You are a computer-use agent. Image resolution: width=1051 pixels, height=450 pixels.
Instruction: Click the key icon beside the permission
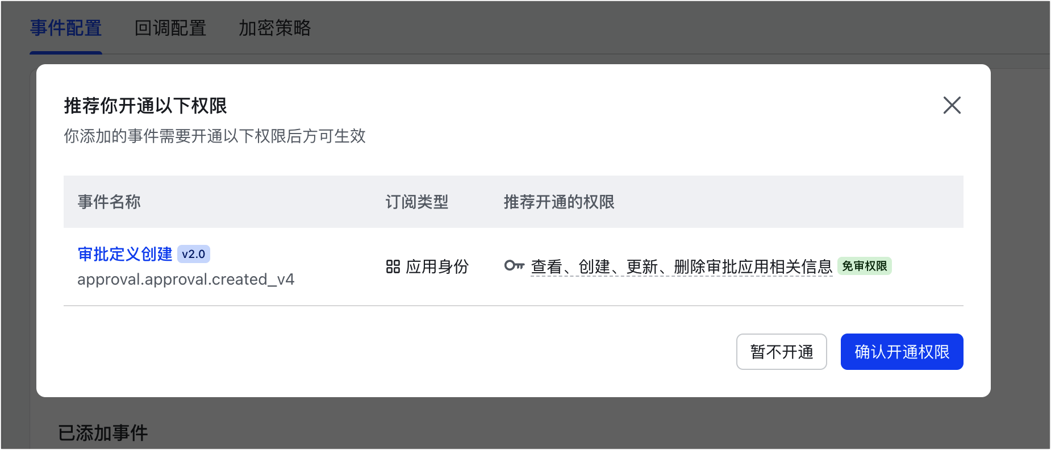coord(514,265)
